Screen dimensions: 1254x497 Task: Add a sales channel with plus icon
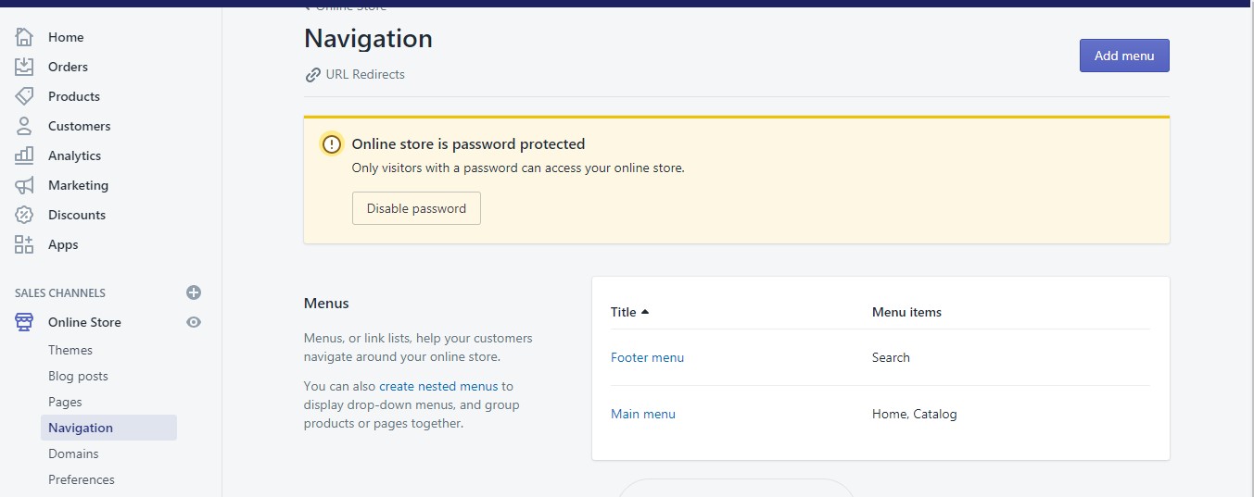[194, 292]
